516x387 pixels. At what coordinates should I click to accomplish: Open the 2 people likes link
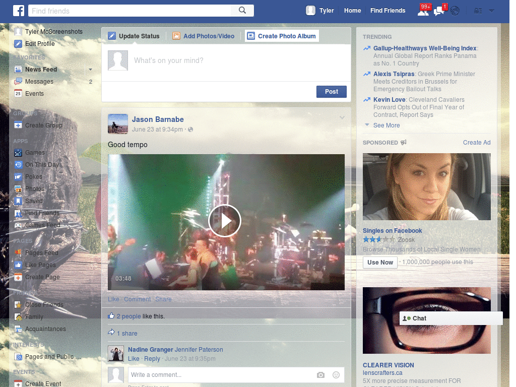(128, 316)
